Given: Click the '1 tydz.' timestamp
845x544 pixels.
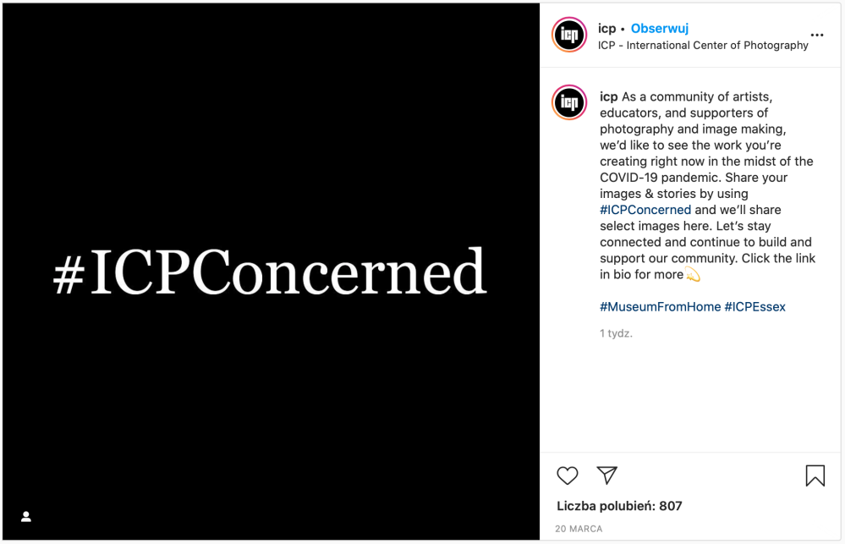Looking at the screenshot, I should coord(616,333).
